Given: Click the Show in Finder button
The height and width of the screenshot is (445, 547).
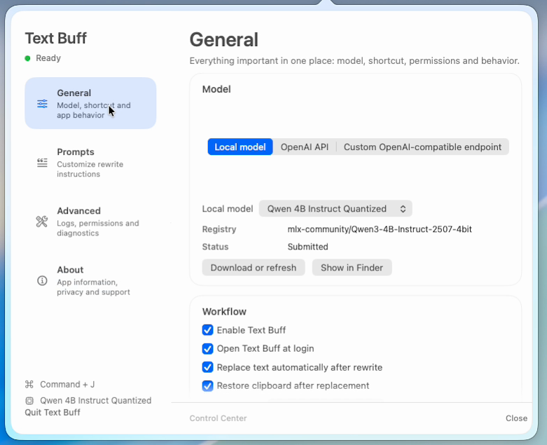Looking at the screenshot, I should 352,268.
